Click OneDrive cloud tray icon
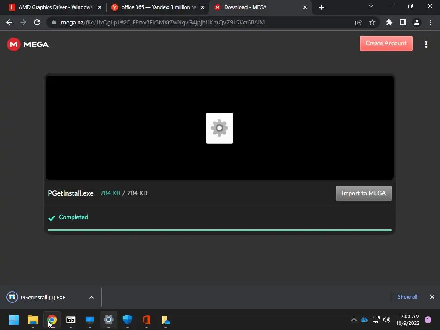The image size is (440, 330). 364,320
